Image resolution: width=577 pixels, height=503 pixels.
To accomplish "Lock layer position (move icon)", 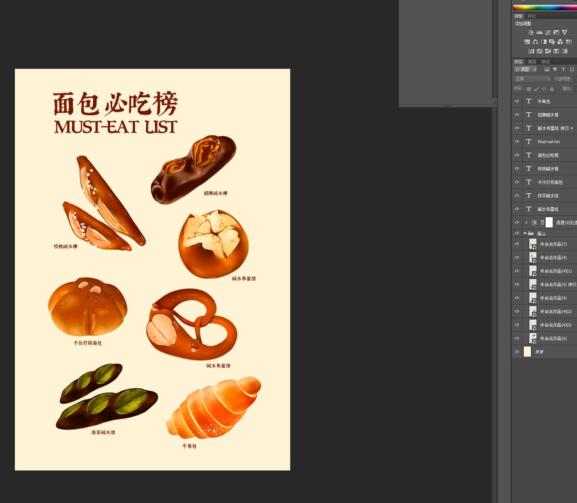I will 544,88.
